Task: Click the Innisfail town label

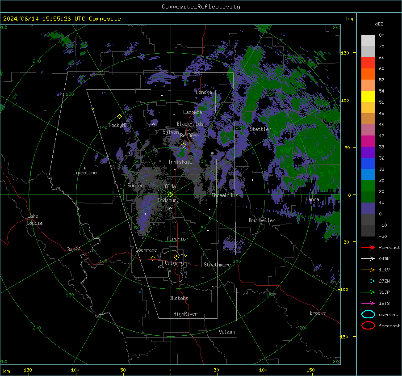Action: (x=180, y=162)
